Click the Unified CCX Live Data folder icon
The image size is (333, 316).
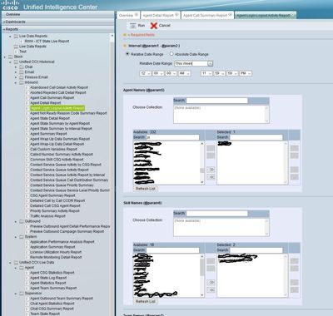coord(16,263)
